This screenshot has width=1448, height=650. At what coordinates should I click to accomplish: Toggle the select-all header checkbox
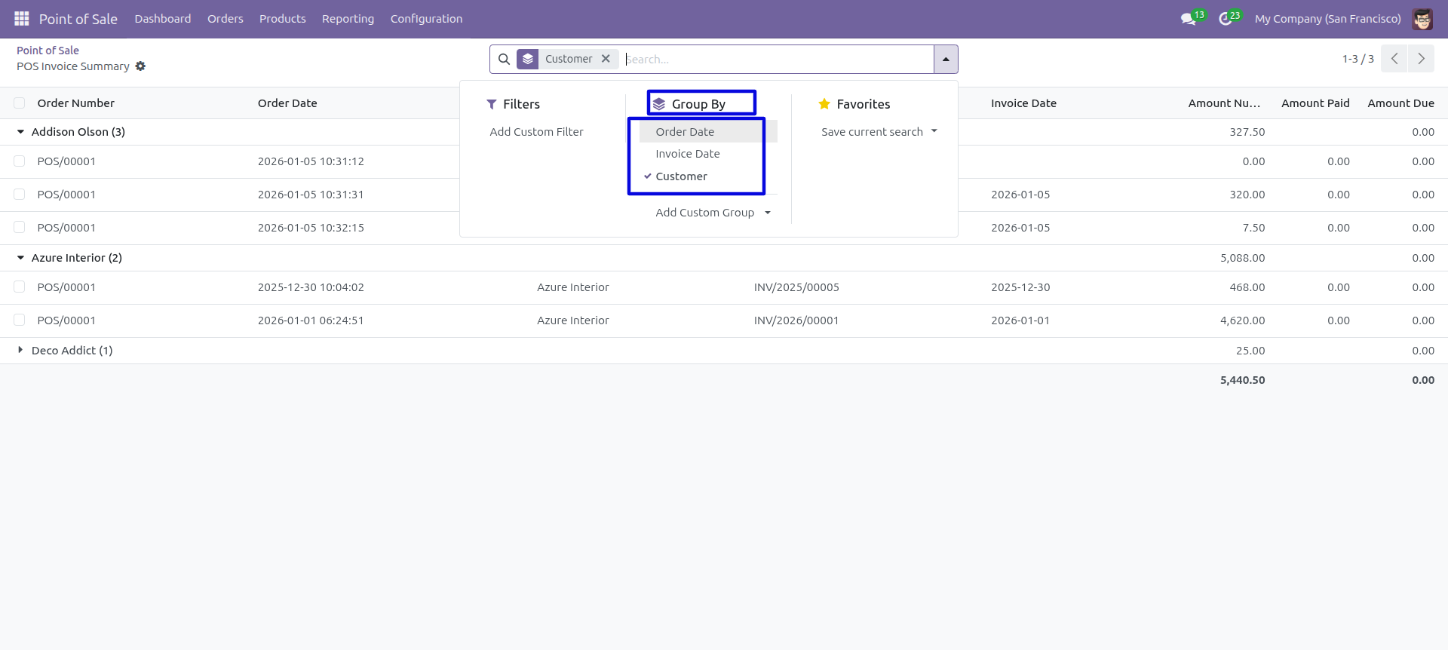tap(20, 103)
